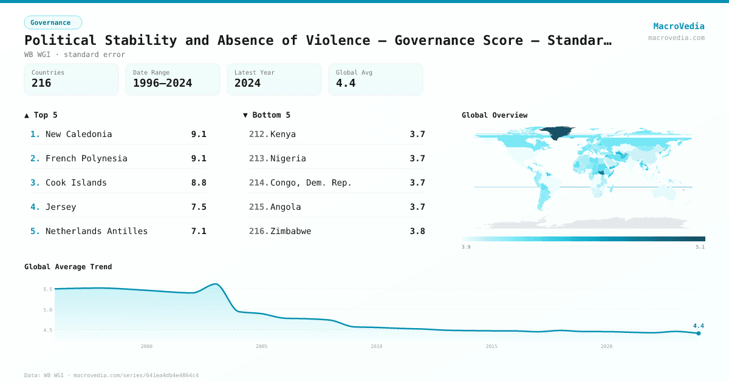Click the Zimbabwe score 3.8
This screenshot has width=729, height=382.
tap(417, 231)
